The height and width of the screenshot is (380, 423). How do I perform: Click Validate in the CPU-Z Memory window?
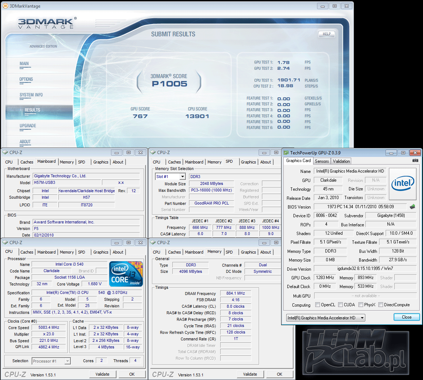[x=250, y=374]
